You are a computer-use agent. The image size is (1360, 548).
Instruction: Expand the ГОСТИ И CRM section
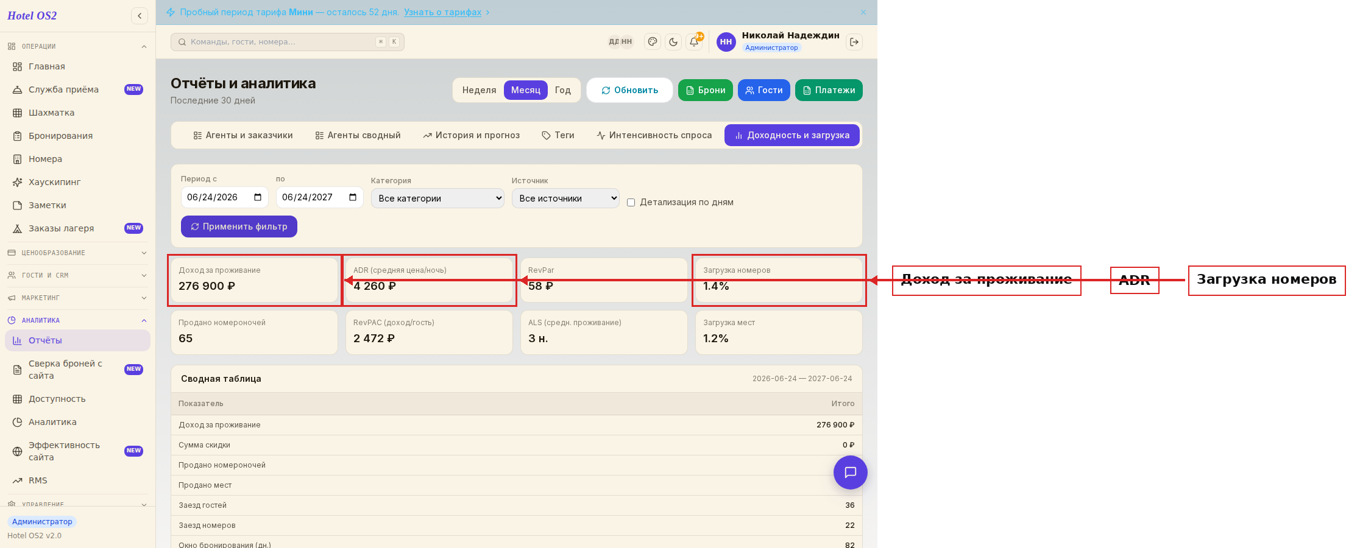click(x=77, y=275)
